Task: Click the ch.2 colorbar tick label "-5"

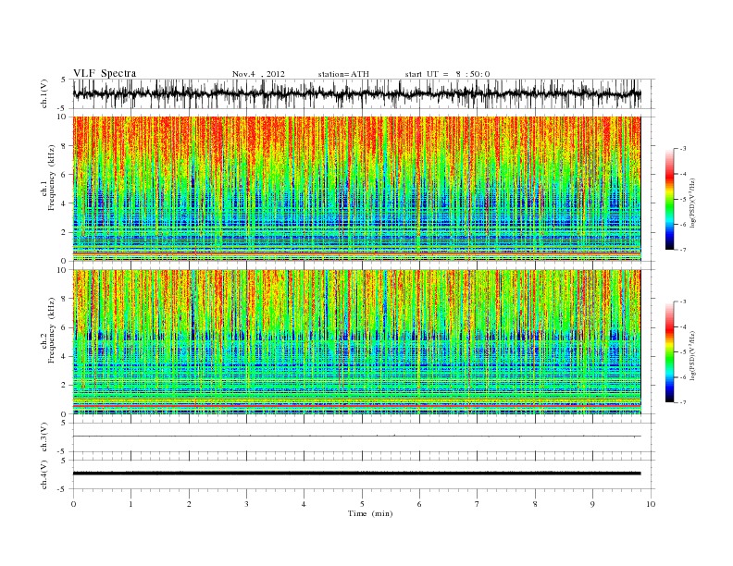Action: click(x=682, y=351)
